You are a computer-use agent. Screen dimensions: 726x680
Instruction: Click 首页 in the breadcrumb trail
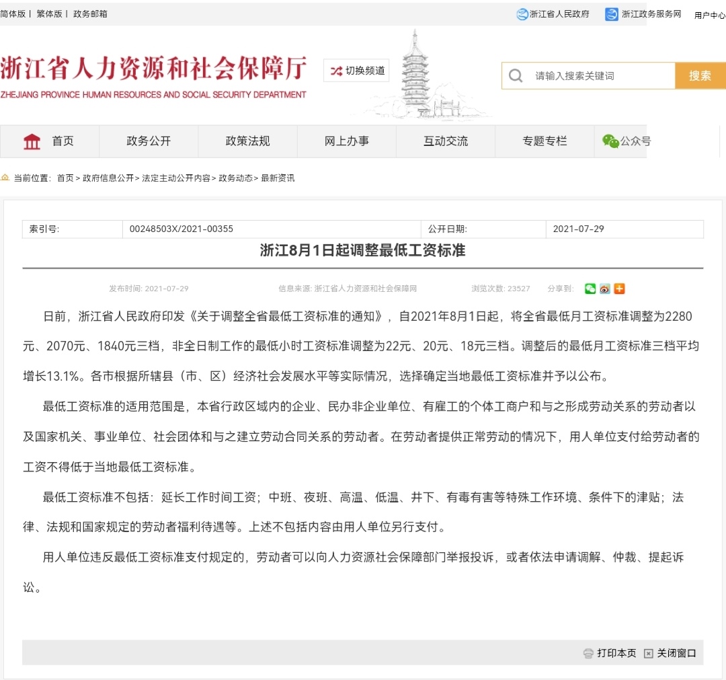tap(65, 178)
